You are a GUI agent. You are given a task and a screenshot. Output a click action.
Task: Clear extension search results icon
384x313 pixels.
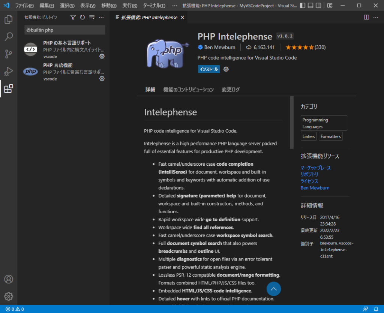click(x=92, y=18)
